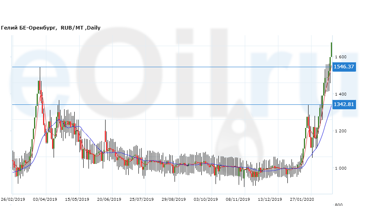Click the 1546.37 price label

click(x=344, y=67)
